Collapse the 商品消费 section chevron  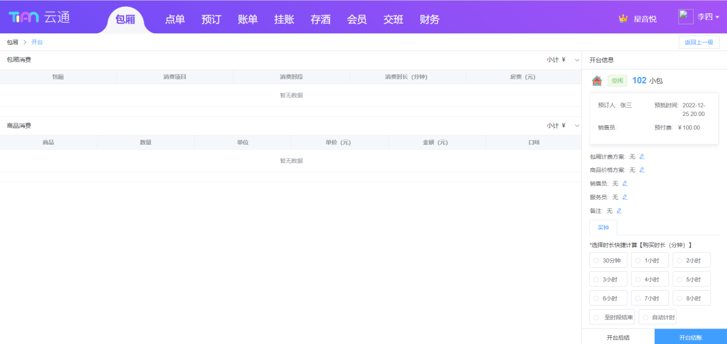click(x=577, y=126)
